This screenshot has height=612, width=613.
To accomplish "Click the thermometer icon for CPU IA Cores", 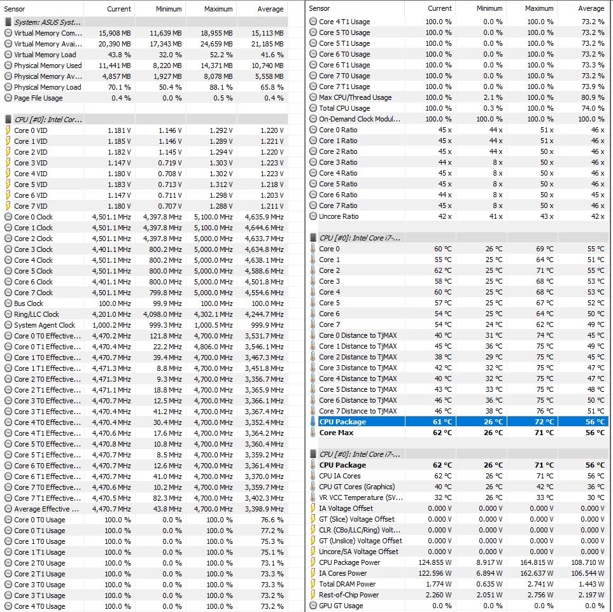I will 313,476.
